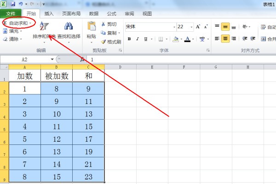Click the Wrap Text (自动换行) button
276x184 pixels.
point(268,27)
